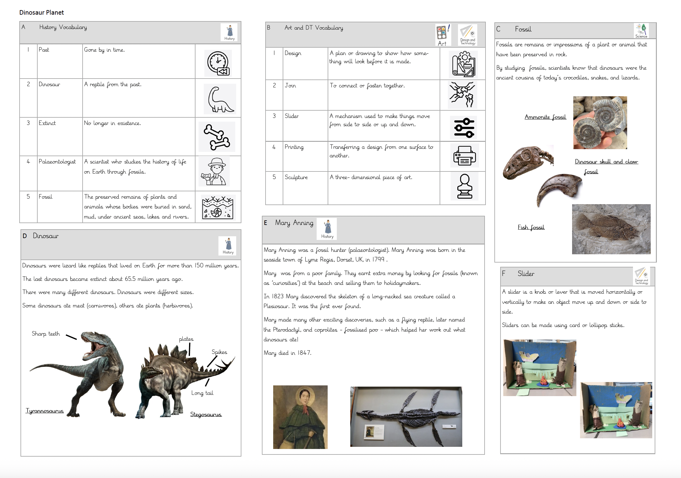Click the clock rewind icon beside Past

click(218, 63)
